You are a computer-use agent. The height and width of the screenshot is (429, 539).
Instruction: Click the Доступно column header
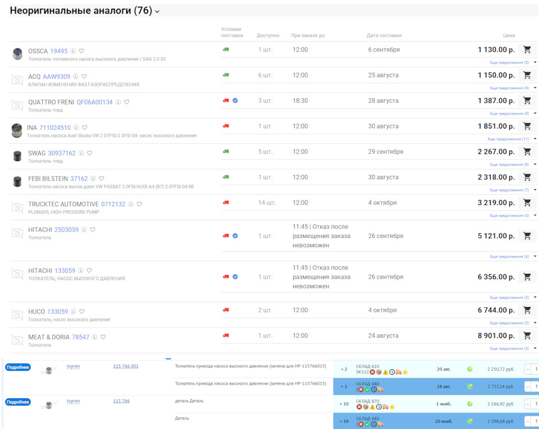click(268, 35)
